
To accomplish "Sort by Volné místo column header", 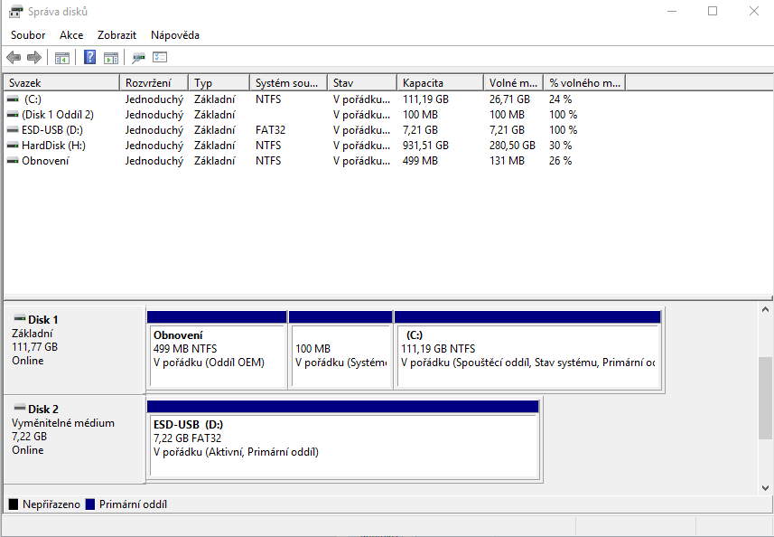I will (513, 82).
